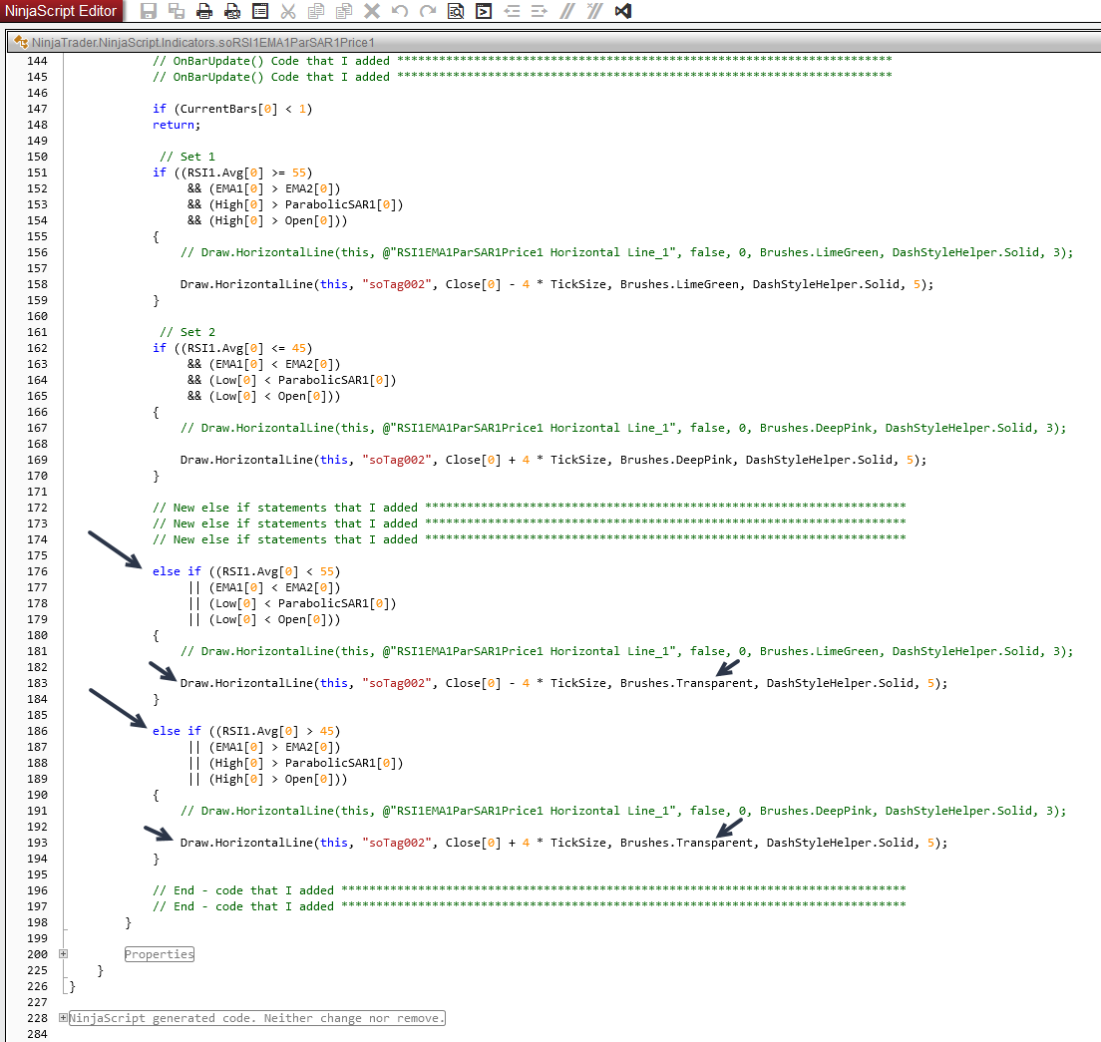Screen dimensions: 1101x1042
Task: Click 'Brushes.LimeGreen' on line 158
Action: point(679,284)
